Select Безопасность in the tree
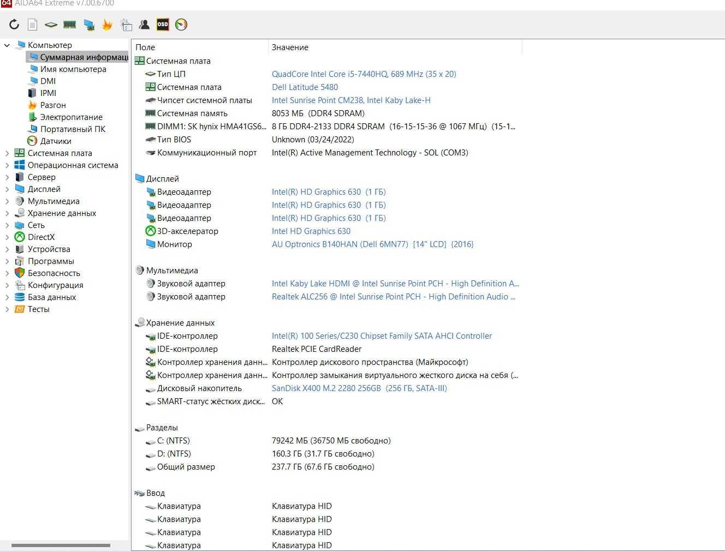The width and height of the screenshot is (725, 552). tap(54, 273)
